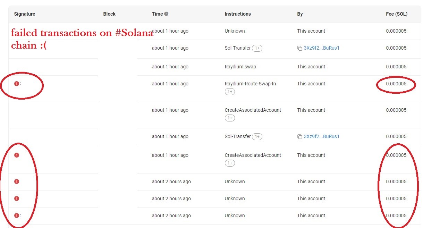Click the clock icon beside Time header
Screen dimensions: 423x228
pyautogui.click(x=166, y=14)
